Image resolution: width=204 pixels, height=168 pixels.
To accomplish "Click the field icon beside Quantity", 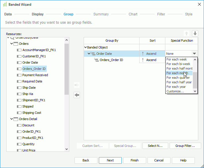I will [19, 144].
